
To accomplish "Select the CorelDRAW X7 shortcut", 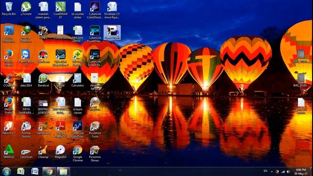I will click(x=60, y=10).
